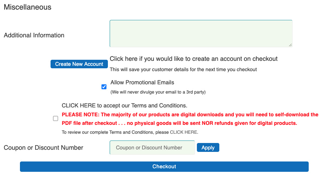
Task: Click the "save your customer details" note
Action: tap(183, 69)
